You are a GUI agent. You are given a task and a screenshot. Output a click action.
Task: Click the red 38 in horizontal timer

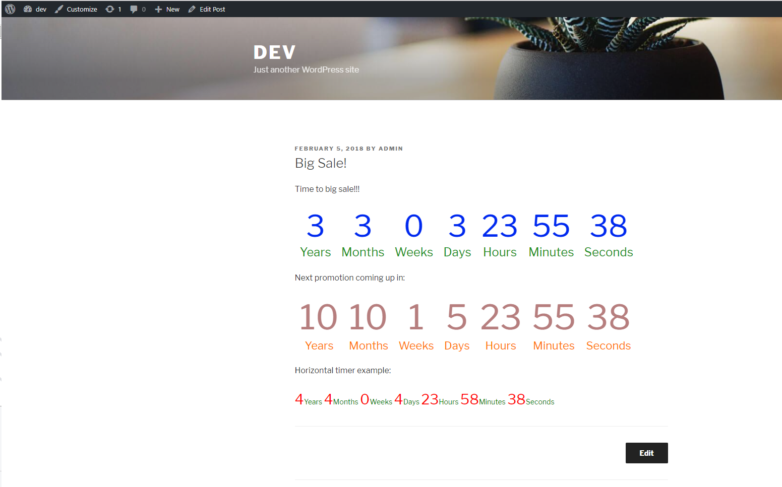tap(516, 399)
